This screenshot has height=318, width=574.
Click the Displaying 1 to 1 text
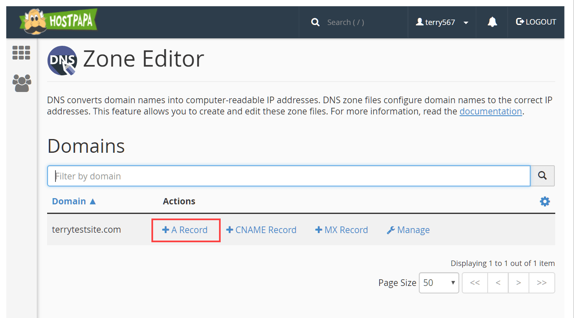(503, 263)
